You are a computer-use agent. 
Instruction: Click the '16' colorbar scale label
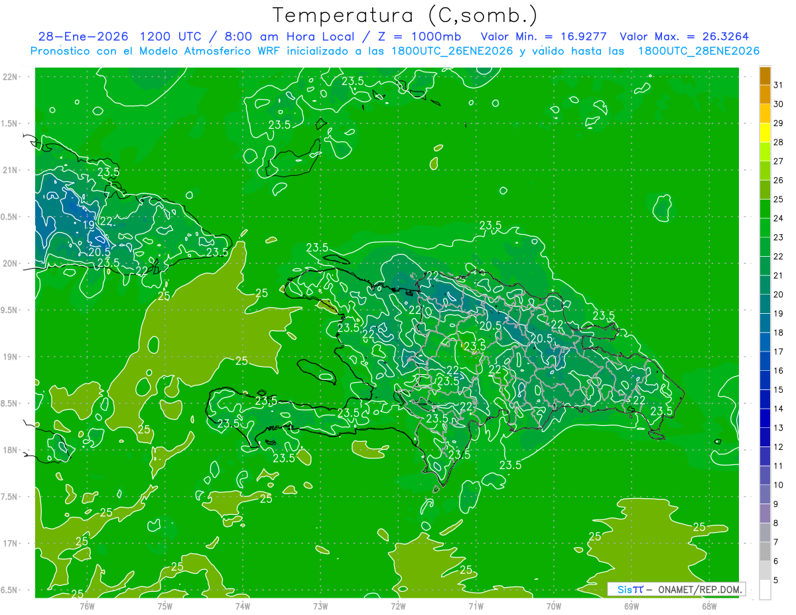point(779,371)
